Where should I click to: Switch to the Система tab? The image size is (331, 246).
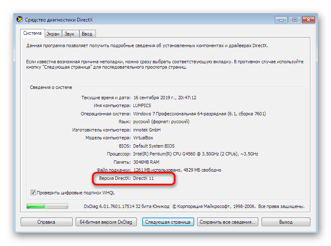pos(32,33)
